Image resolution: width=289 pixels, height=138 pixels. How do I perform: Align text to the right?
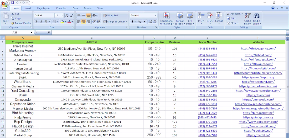coord(88,22)
